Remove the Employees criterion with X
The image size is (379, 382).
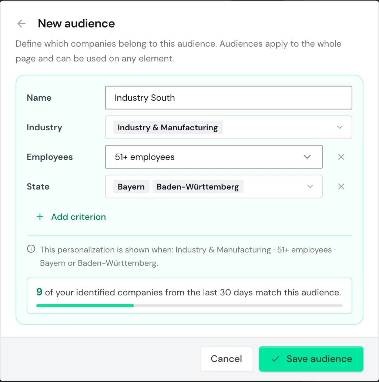[x=341, y=157]
